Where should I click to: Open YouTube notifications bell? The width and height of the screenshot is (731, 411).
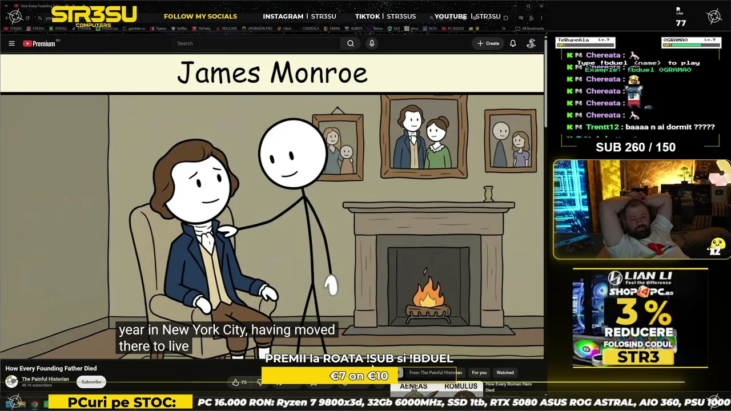[x=513, y=43]
